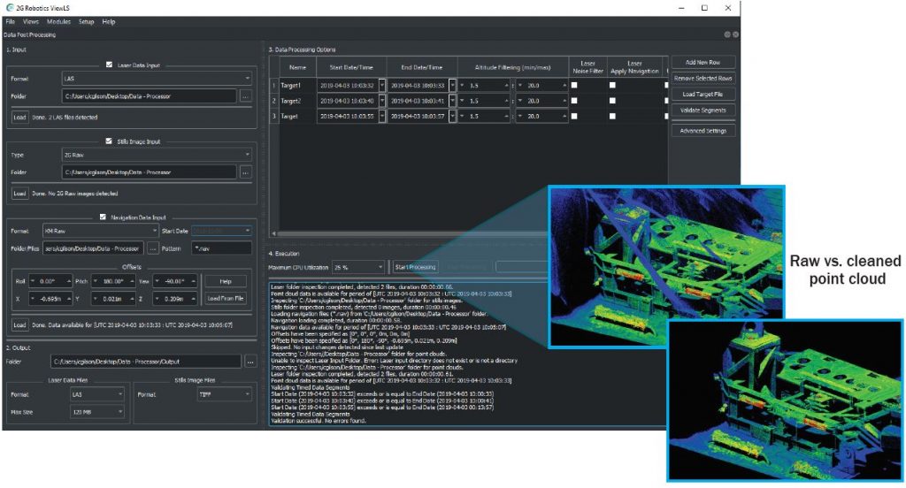Viewport: 906px width, 488px height.
Task: Enable Laser Noise Filter for Target1 row
Action: (574, 85)
